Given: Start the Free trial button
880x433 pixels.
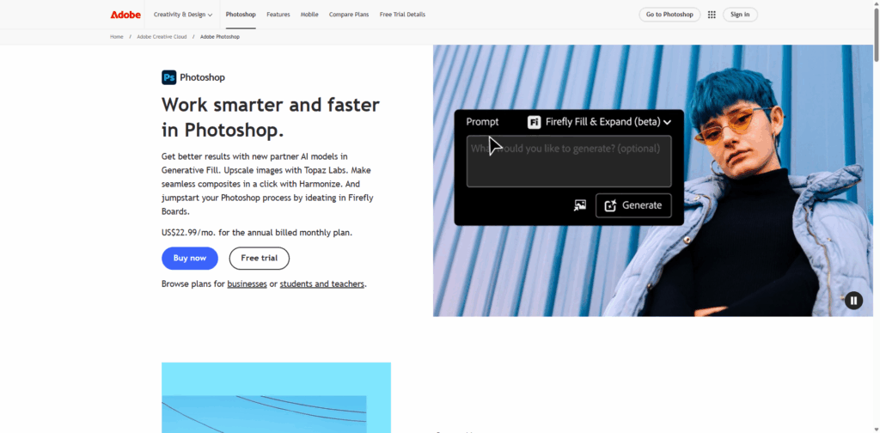Looking at the screenshot, I should tap(259, 258).
